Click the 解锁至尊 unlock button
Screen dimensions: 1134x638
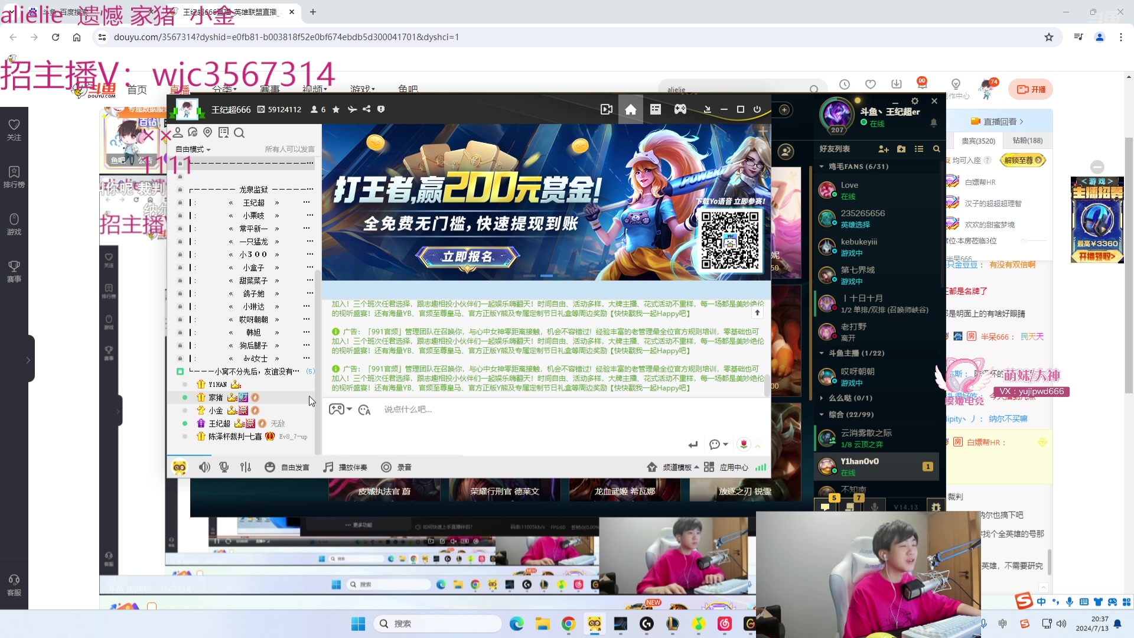tap(1024, 160)
